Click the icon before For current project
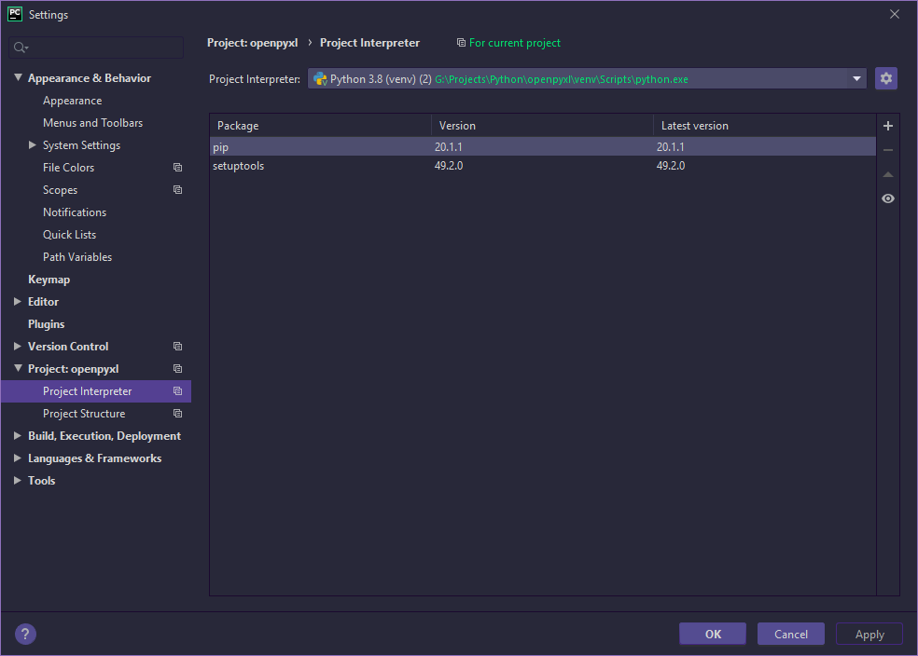This screenshot has height=656, width=918. tap(462, 43)
